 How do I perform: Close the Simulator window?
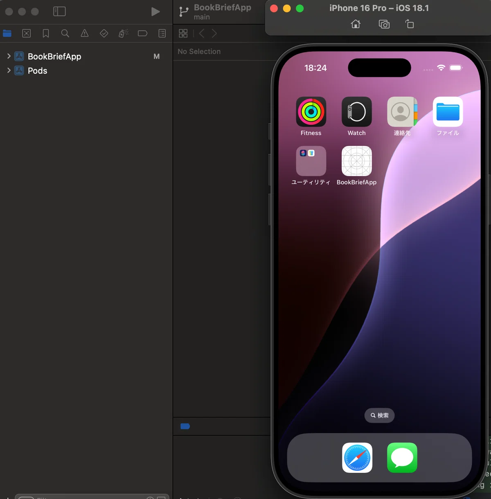[x=274, y=8]
